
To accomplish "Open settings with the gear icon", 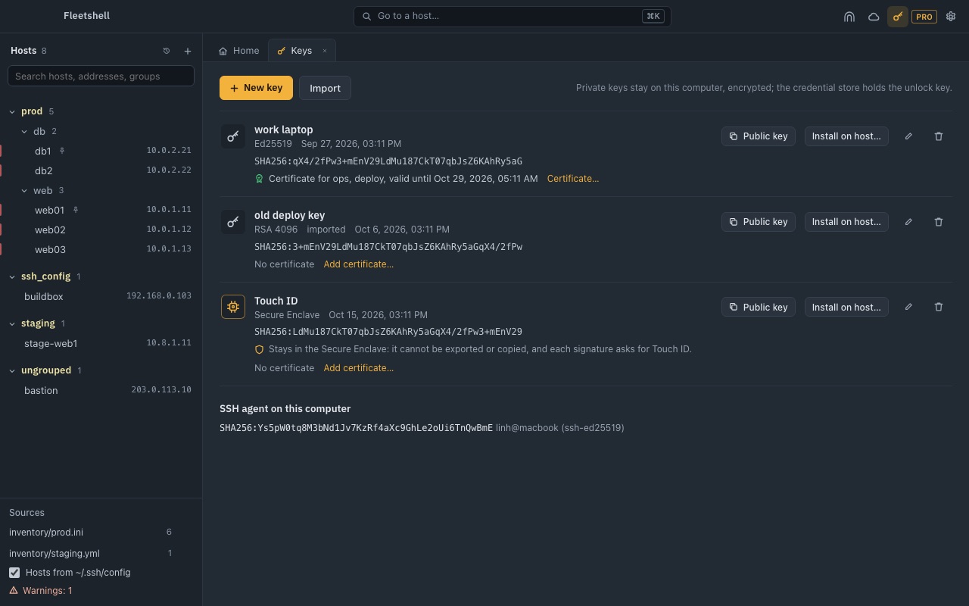I will point(951,17).
